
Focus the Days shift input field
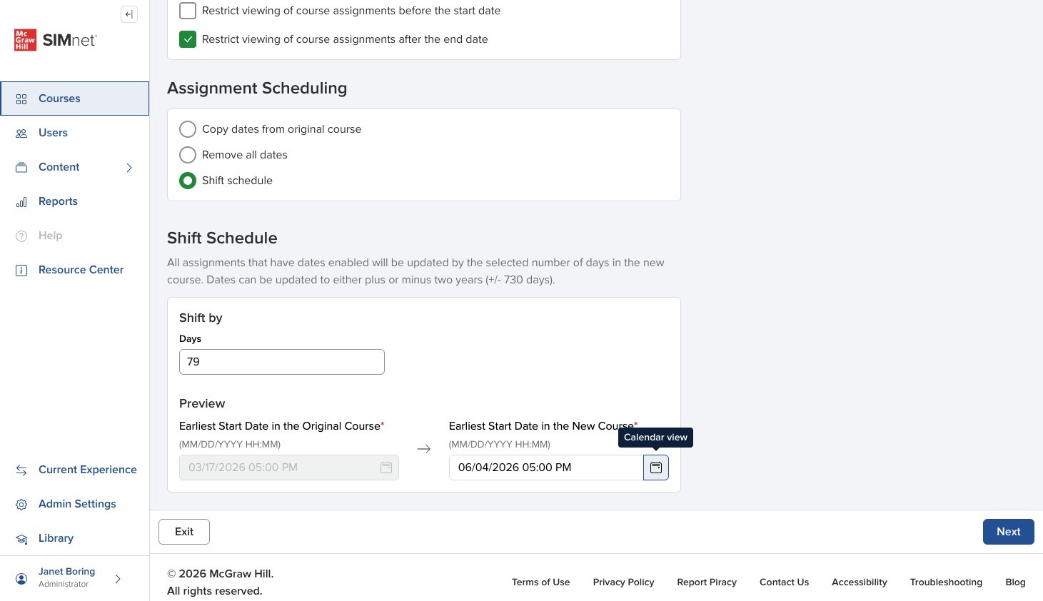(282, 362)
